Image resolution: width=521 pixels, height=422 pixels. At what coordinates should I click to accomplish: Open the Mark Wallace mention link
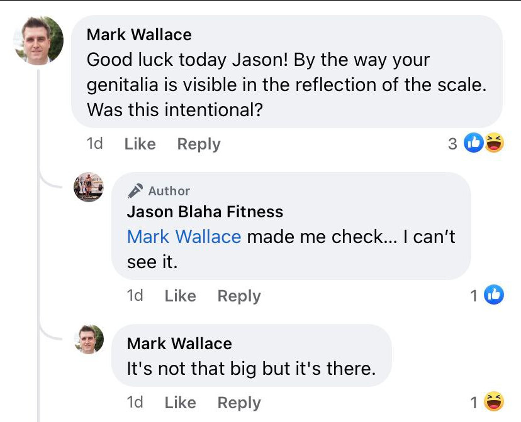coord(184,237)
